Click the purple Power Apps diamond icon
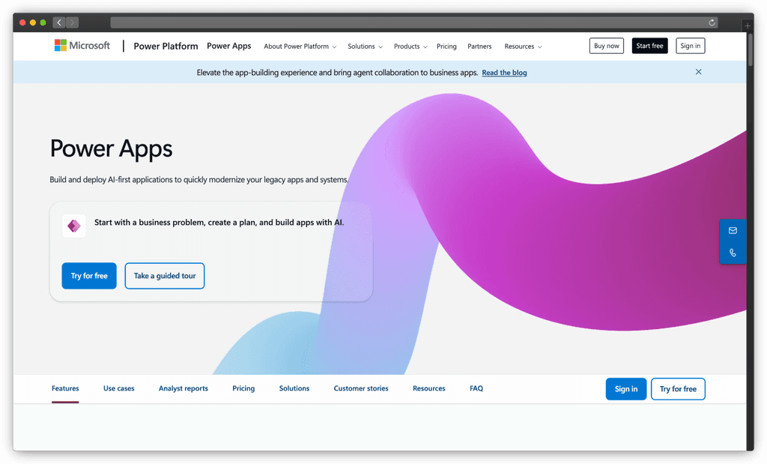The width and height of the screenshot is (767, 464). 73,225
